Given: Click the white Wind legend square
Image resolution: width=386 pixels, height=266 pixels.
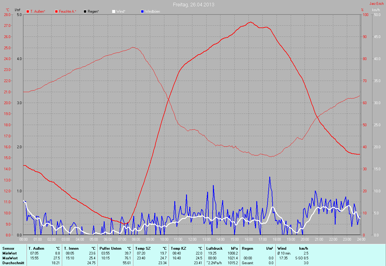Looking at the screenshot, I should point(114,11).
